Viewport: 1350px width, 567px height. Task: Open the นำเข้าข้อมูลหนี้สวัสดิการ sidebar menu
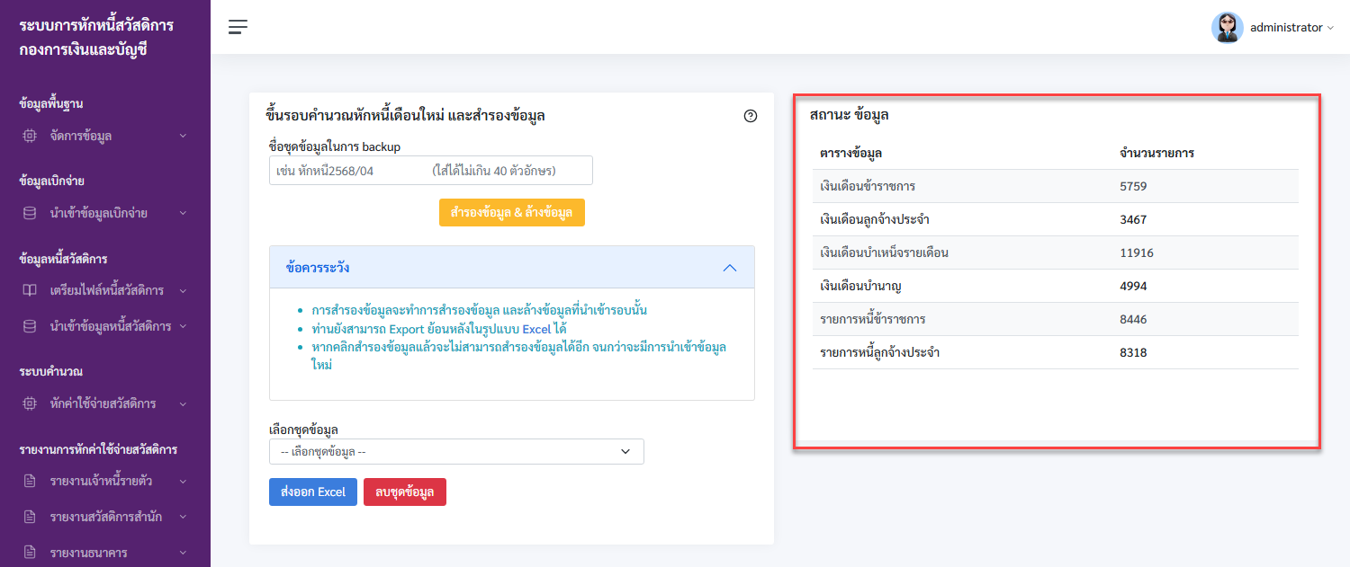pyautogui.click(x=105, y=326)
